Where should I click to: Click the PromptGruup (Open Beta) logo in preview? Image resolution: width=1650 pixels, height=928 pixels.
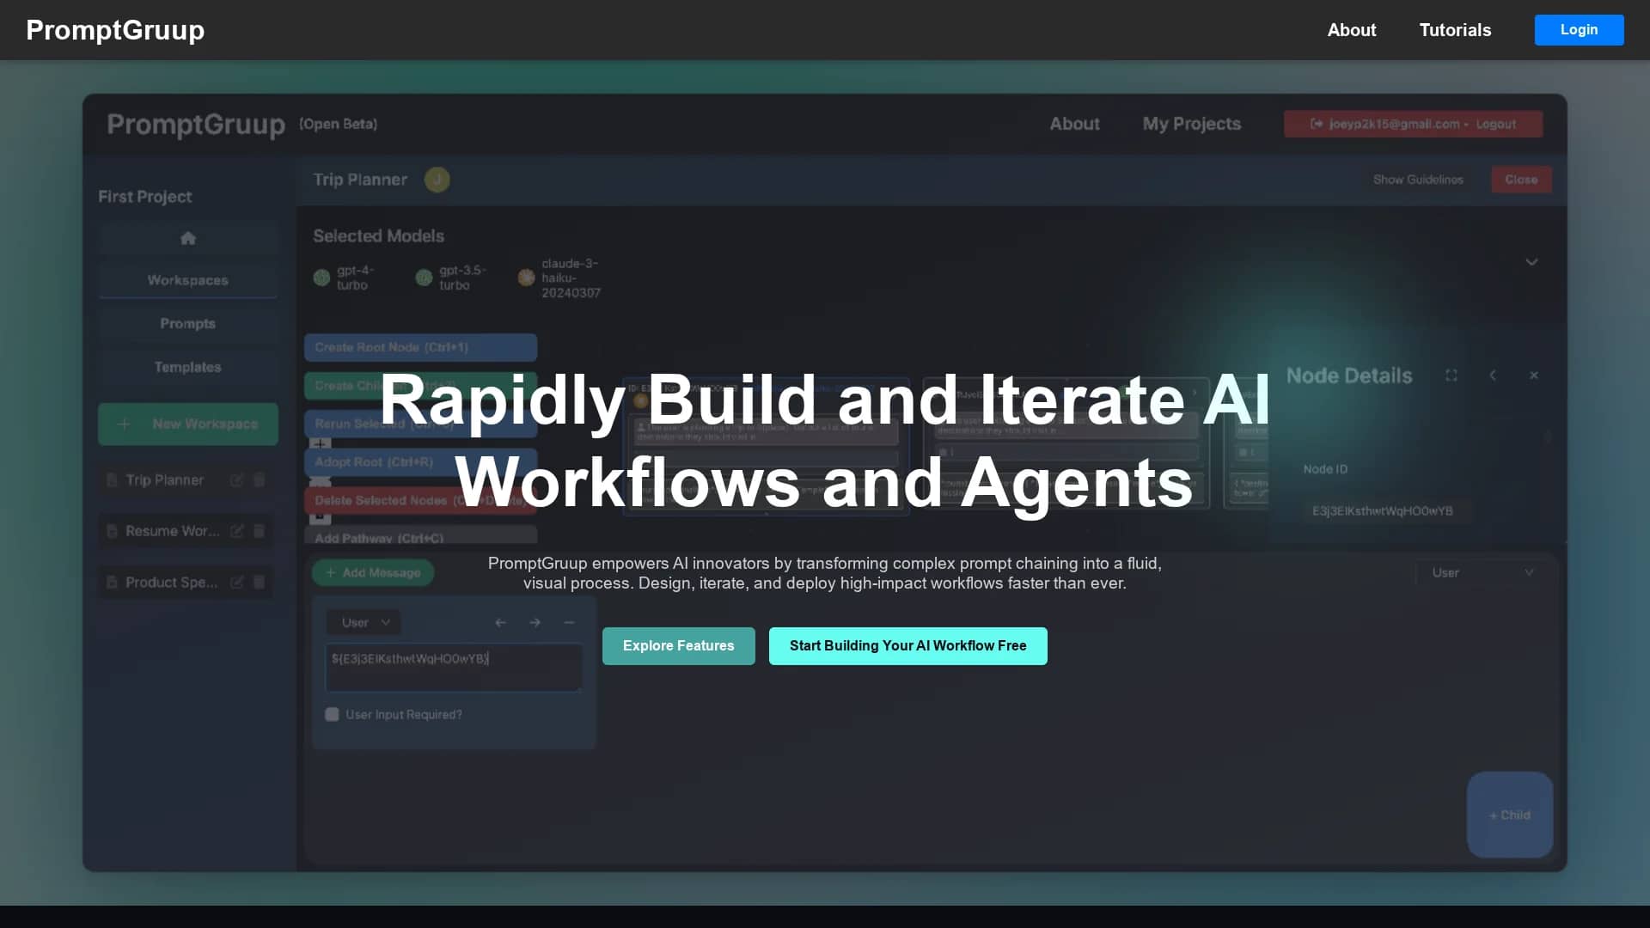(241, 125)
